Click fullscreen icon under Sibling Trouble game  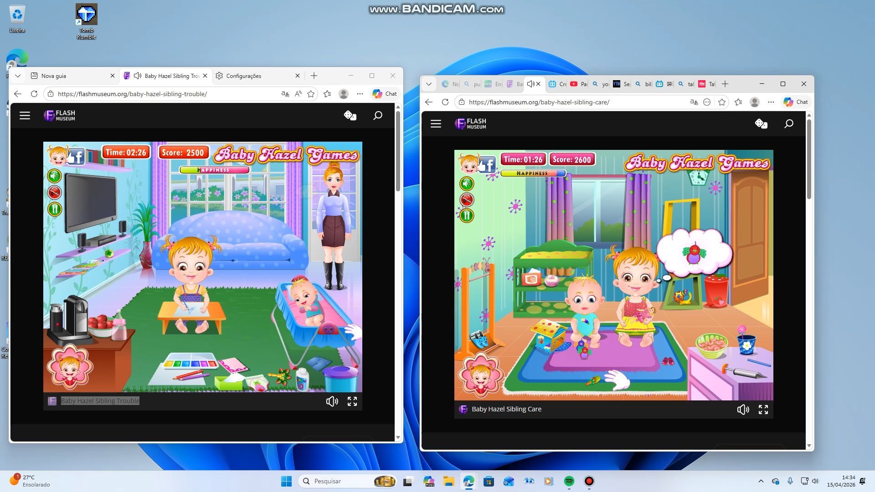(x=352, y=401)
